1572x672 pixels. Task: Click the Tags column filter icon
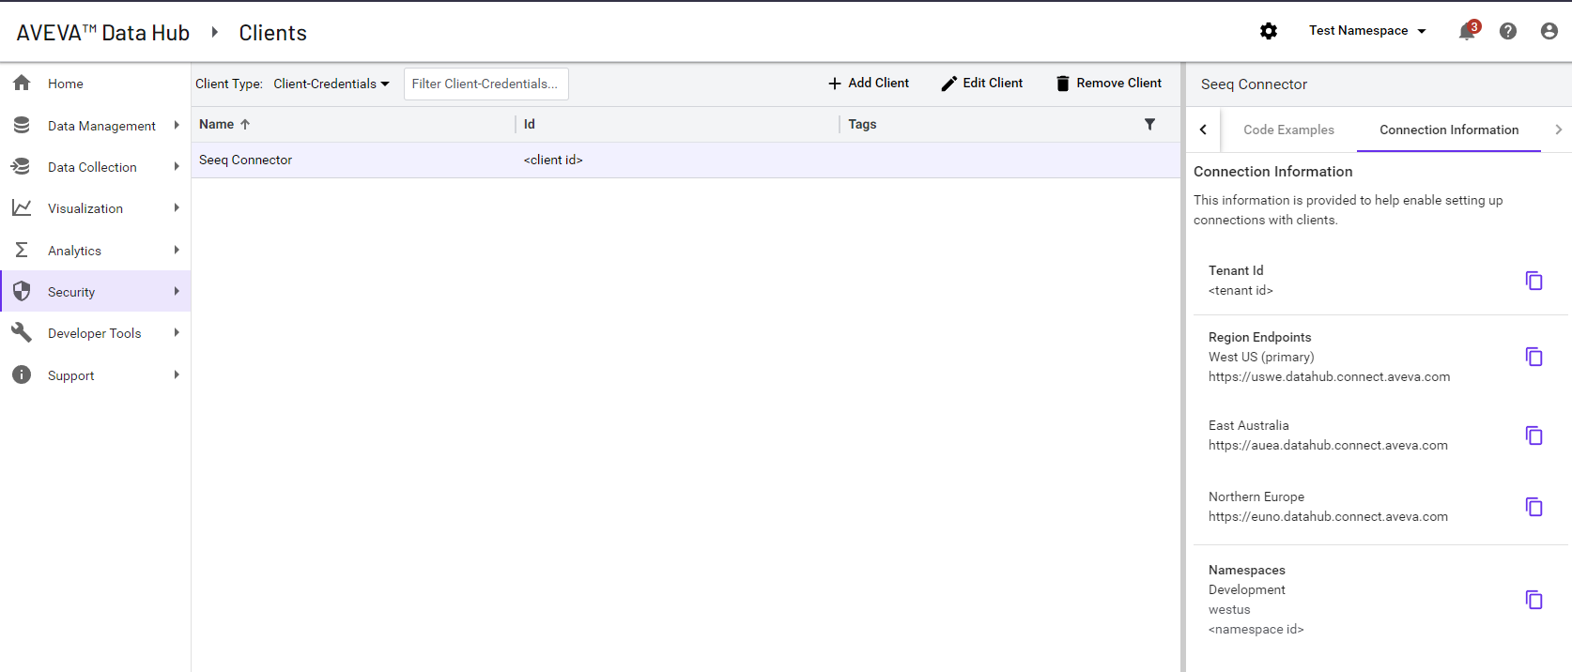tap(1149, 124)
